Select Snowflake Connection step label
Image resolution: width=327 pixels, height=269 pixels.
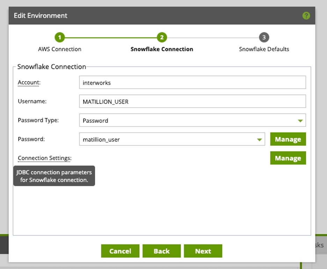162,49
